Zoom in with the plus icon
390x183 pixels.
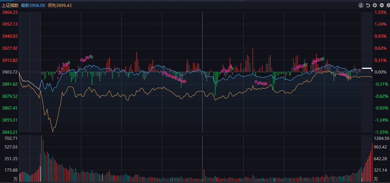point(375,5)
